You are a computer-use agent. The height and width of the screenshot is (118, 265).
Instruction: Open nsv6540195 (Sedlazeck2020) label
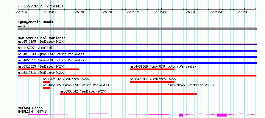coord(41,42)
